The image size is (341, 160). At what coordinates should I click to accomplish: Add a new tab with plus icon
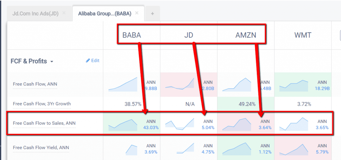pos(153,14)
